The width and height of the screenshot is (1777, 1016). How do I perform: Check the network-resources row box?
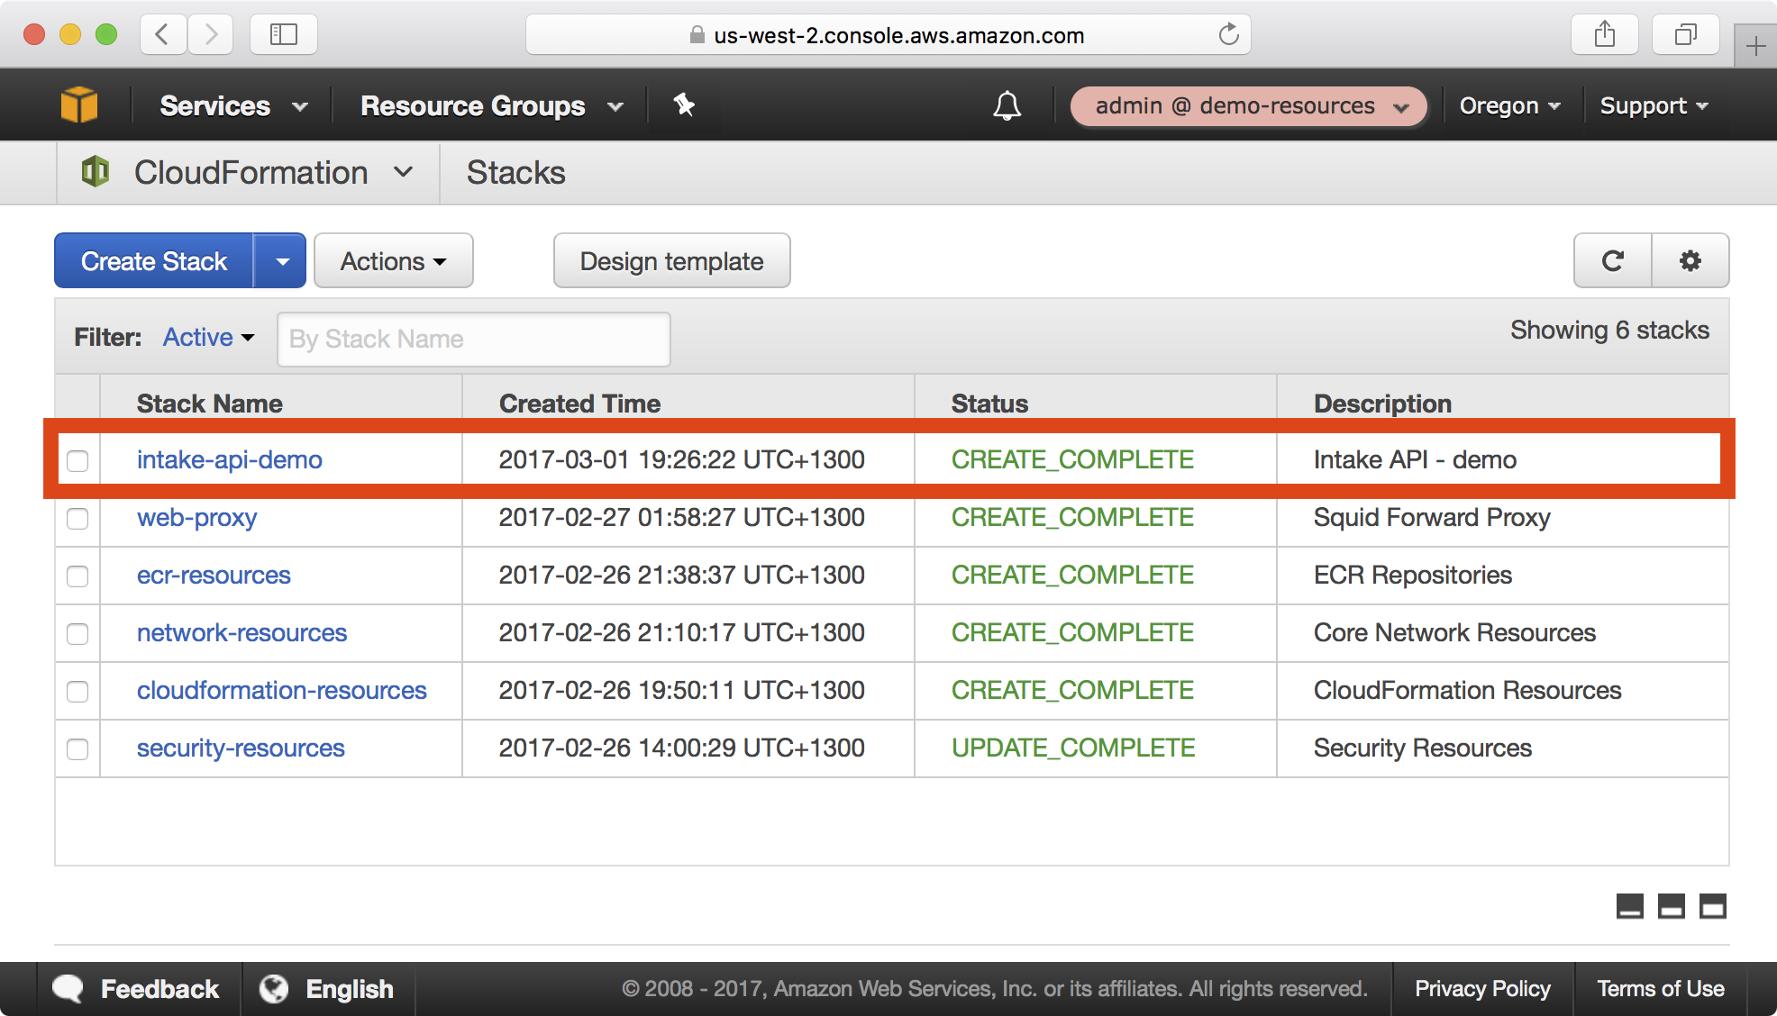point(77,633)
